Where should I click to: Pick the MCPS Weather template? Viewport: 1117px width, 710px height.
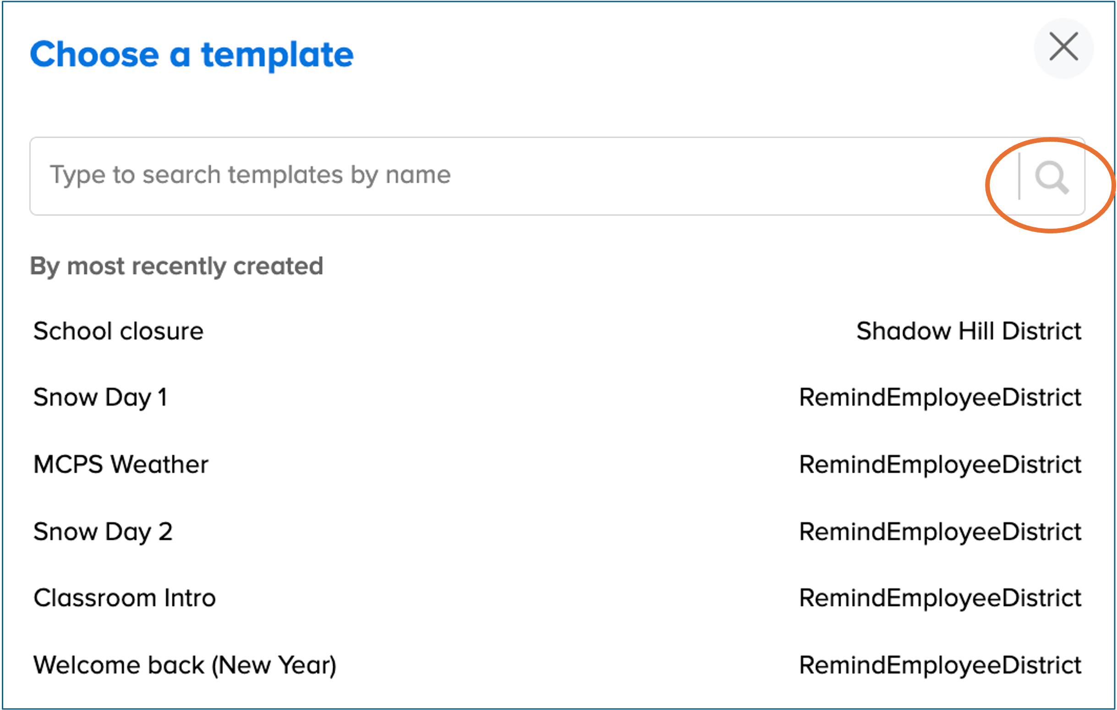click(x=120, y=464)
